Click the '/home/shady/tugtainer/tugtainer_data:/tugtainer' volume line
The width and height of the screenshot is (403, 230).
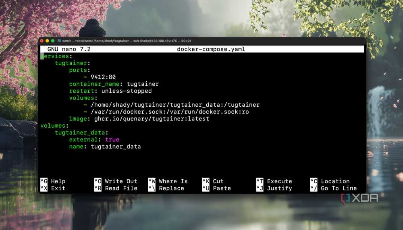(x=175, y=105)
